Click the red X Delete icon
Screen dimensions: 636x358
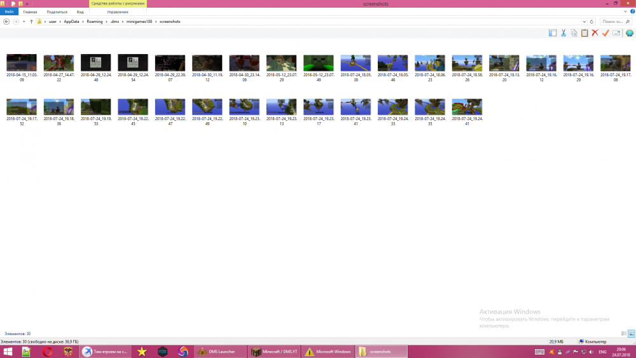[595, 33]
